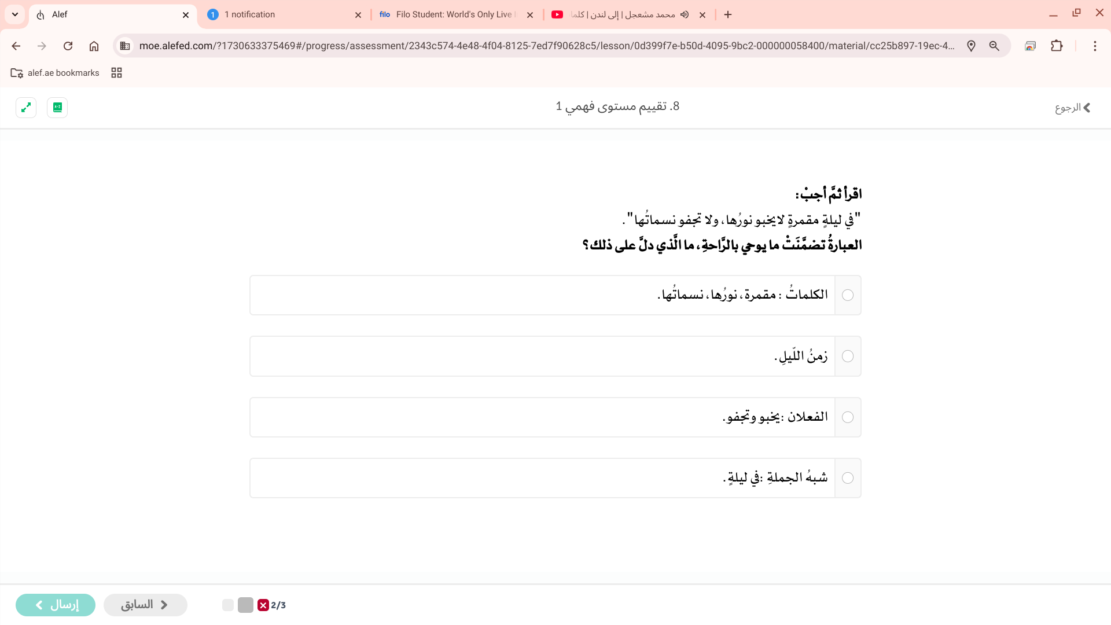Open Chrome's three-dot menu
Image resolution: width=1111 pixels, height=625 pixels.
1094,46
